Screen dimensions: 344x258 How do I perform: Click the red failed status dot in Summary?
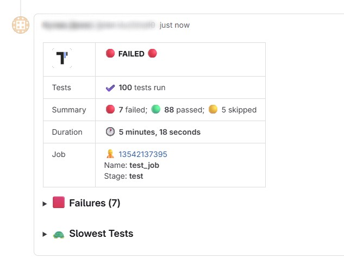[110, 110]
